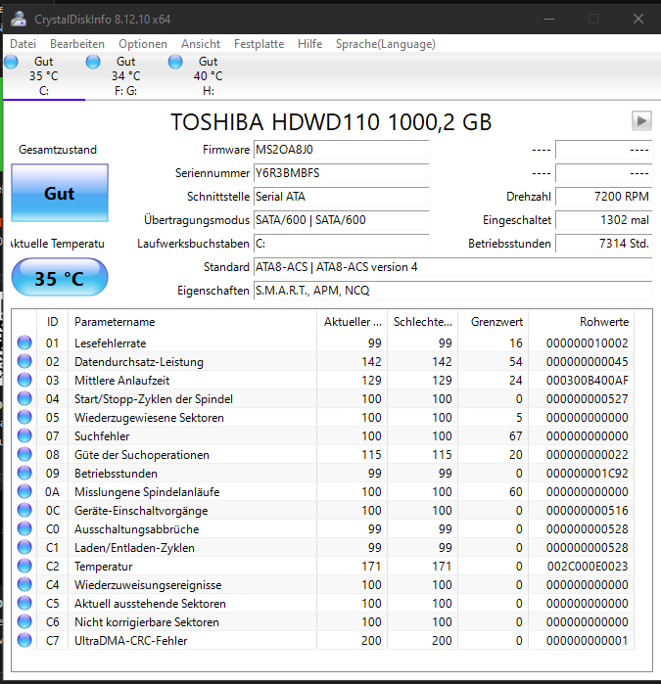Switch to the H: drive tab
This screenshot has height=684, width=661.
click(x=208, y=76)
